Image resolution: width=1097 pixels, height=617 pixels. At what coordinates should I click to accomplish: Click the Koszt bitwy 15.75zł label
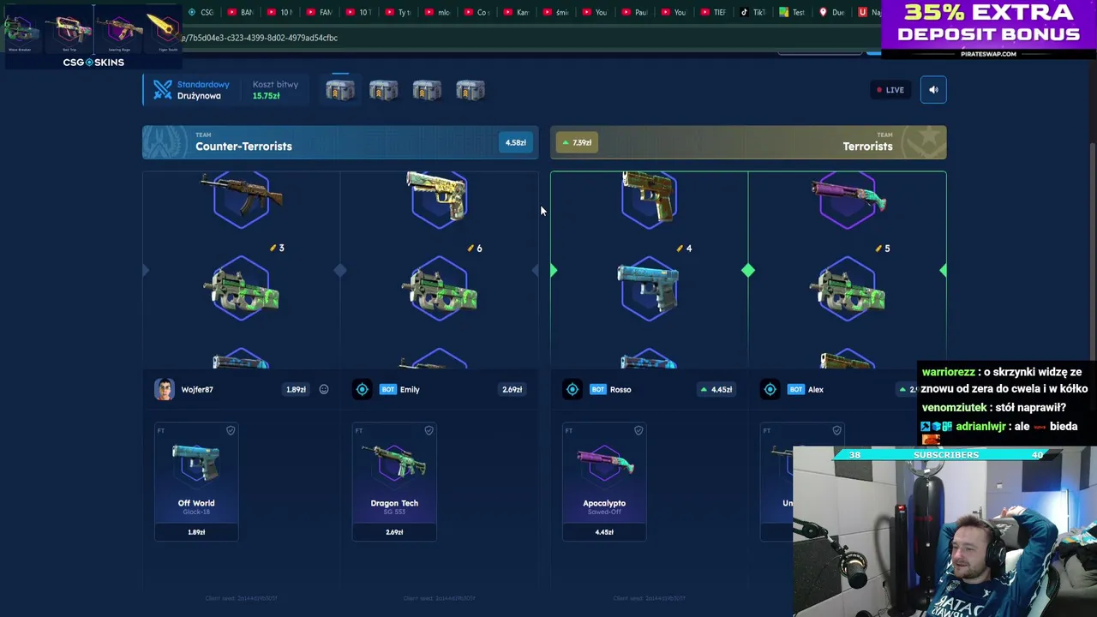tap(275, 90)
